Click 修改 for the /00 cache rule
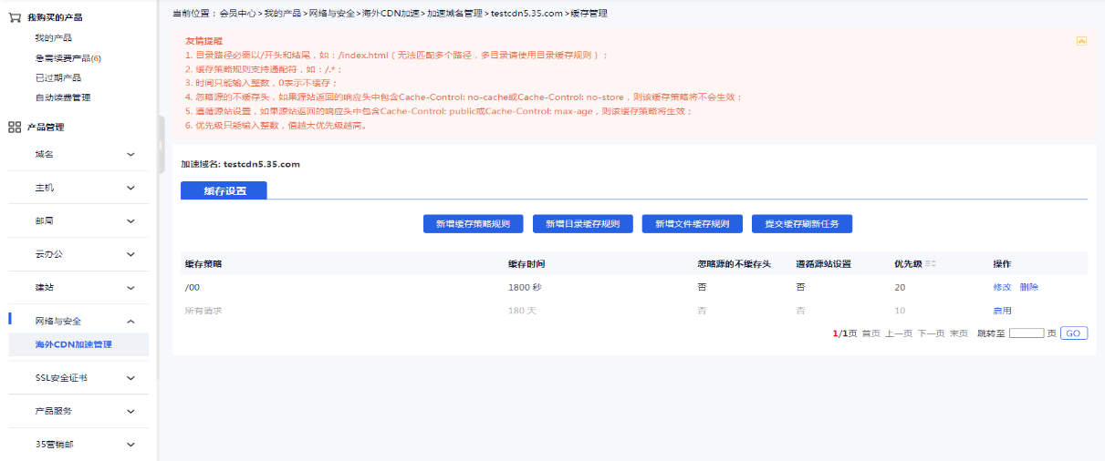Viewport: 1105px width, 461px height. coord(1002,287)
